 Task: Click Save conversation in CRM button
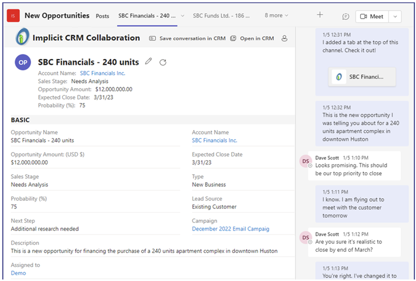click(188, 38)
